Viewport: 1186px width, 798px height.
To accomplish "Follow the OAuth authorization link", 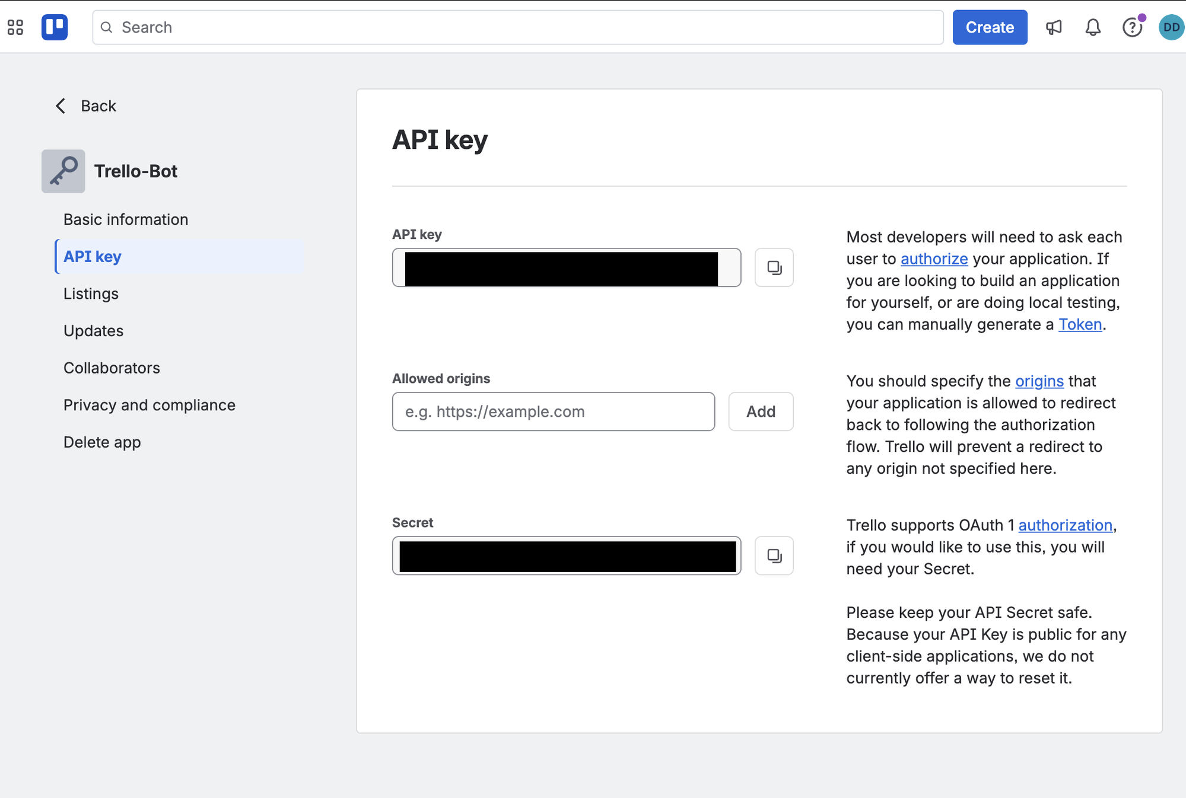I will point(1066,525).
